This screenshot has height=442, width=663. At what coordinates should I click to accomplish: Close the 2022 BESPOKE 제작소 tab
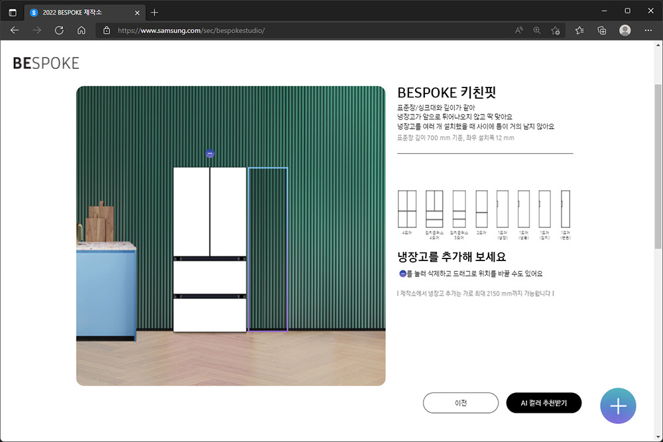pyautogui.click(x=137, y=13)
